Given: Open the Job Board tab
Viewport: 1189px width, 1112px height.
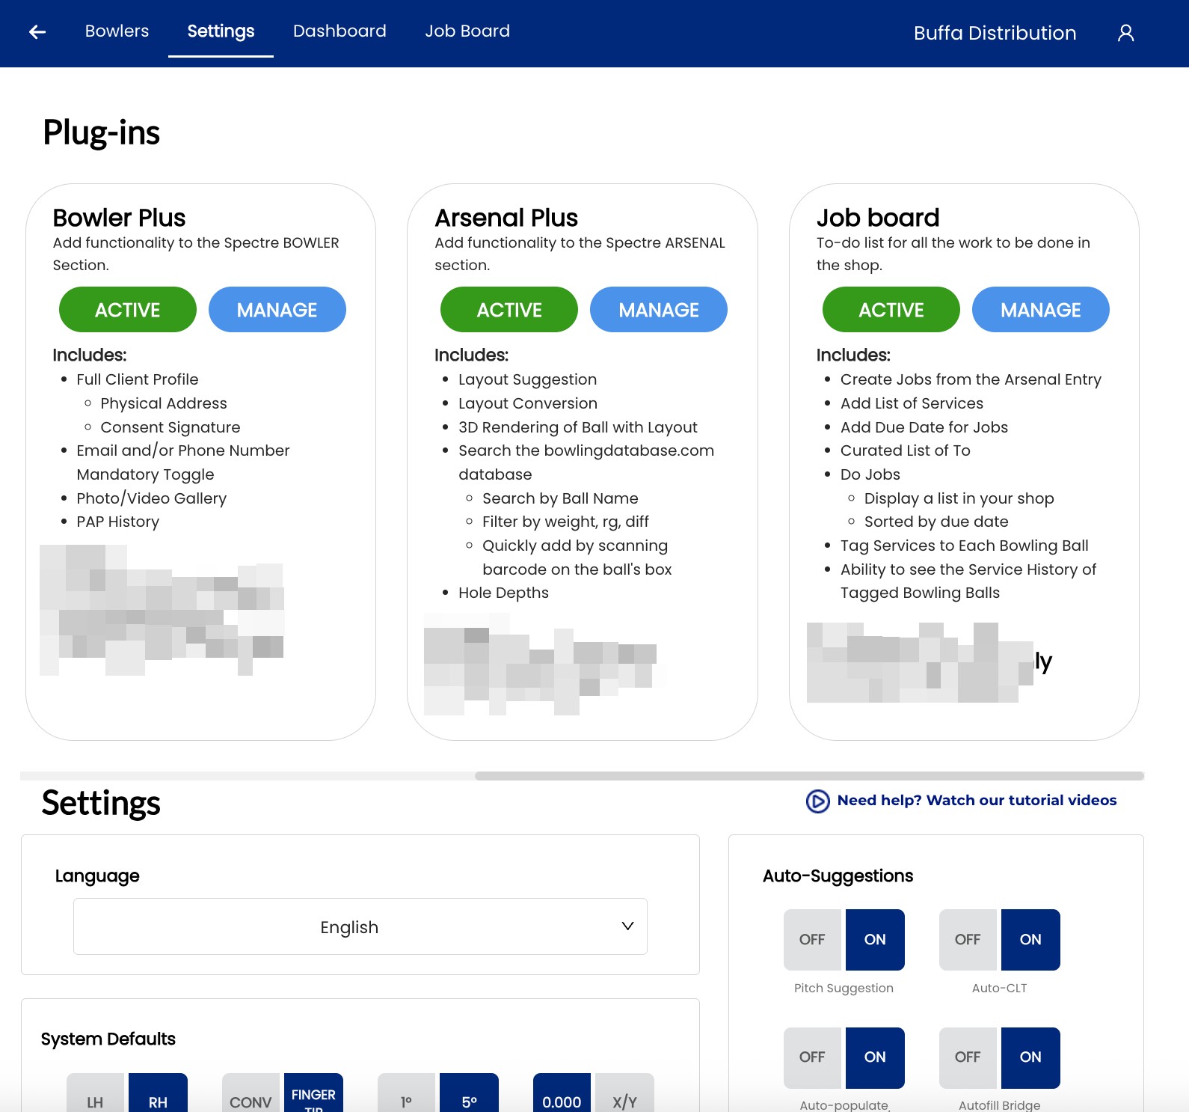Looking at the screenshot, I should (467, 31).
